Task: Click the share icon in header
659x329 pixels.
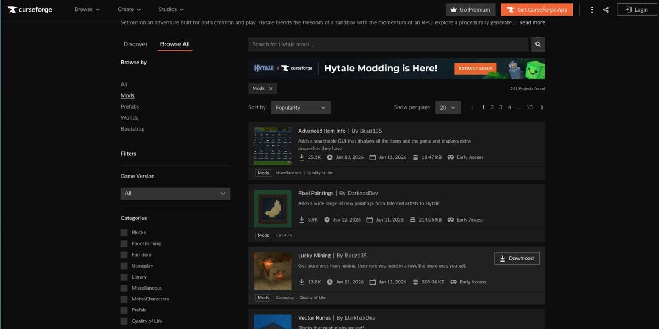Action: 606,10
